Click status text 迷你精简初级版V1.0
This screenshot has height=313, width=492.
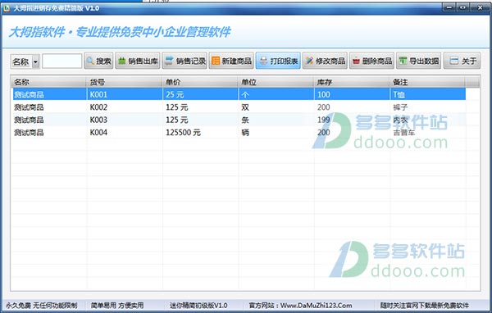tap(198, 306)
